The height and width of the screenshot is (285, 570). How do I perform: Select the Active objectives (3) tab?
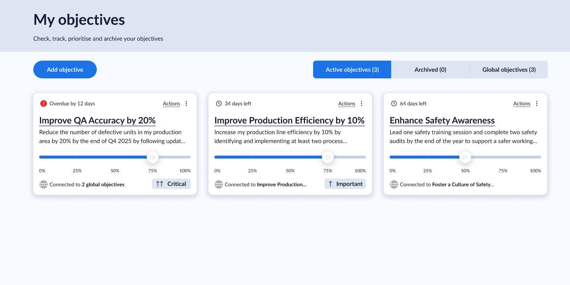(352, 69)
